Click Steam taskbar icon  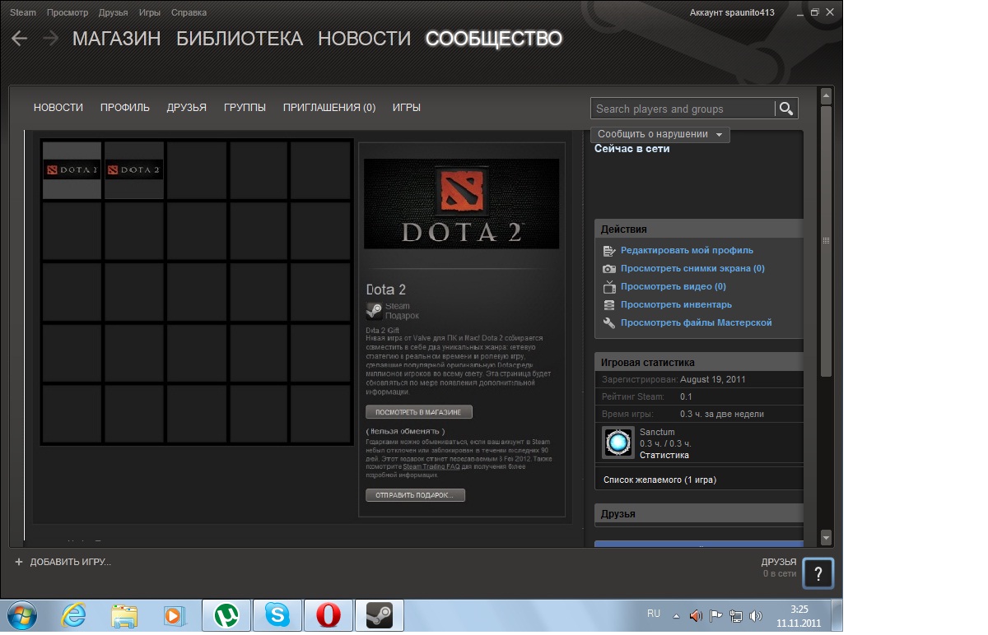(x=379, y=615)
